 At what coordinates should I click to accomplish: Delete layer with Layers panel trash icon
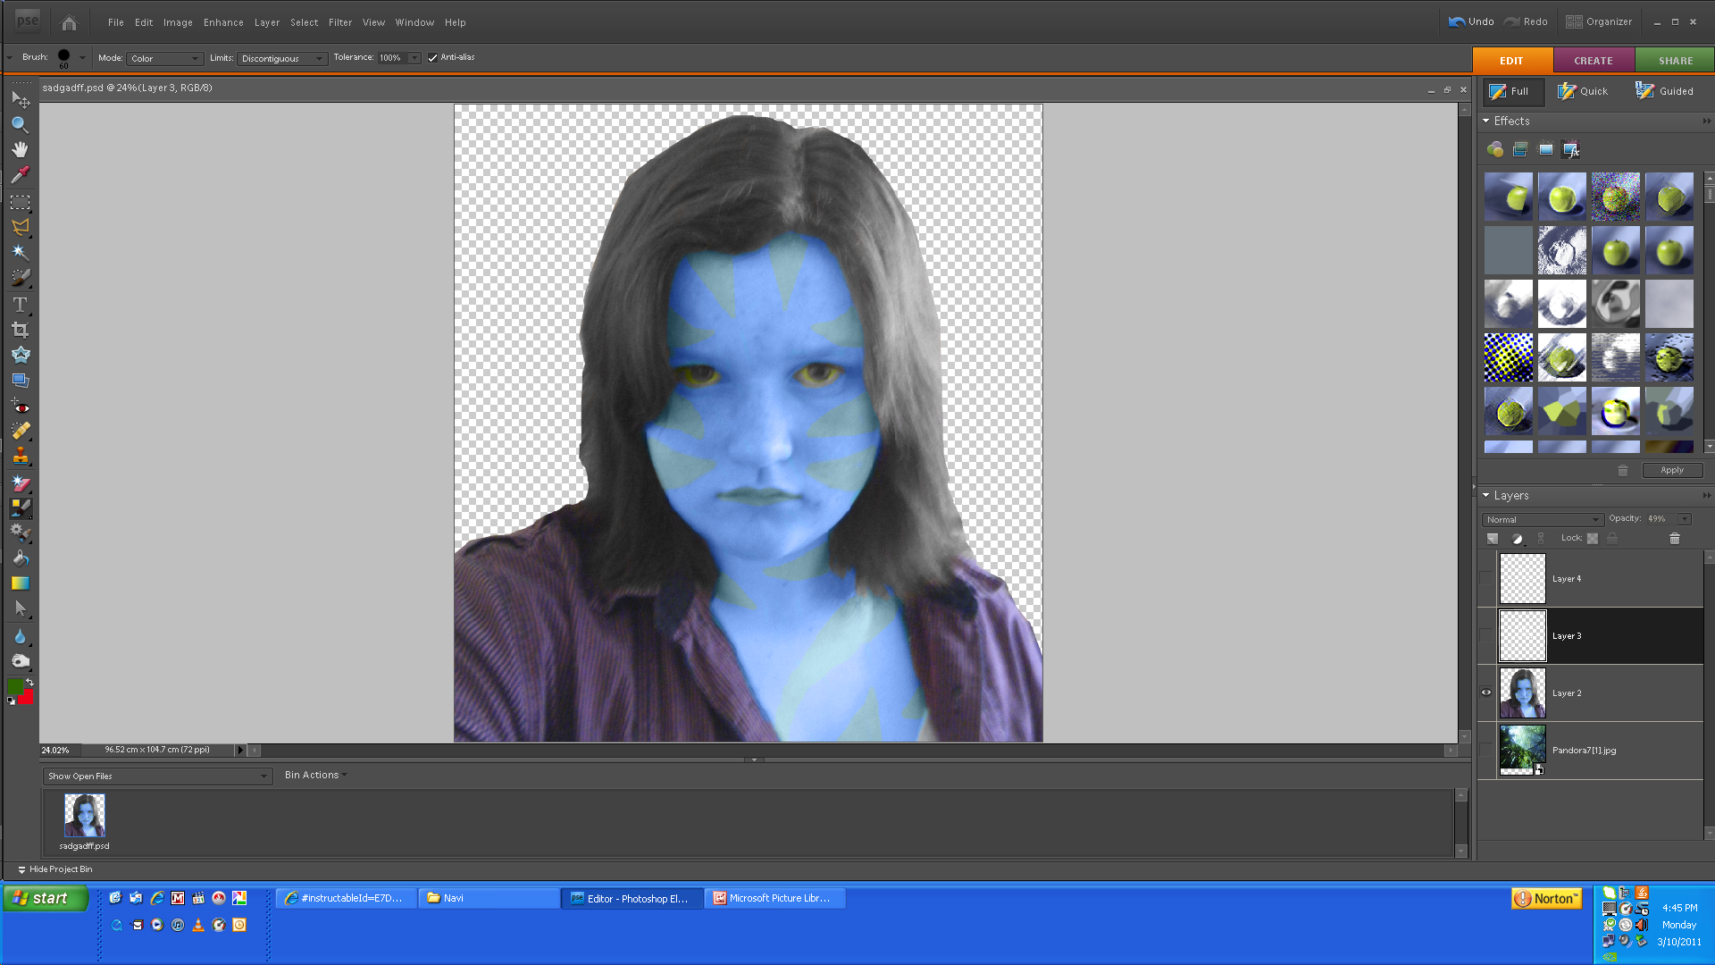1675,538
